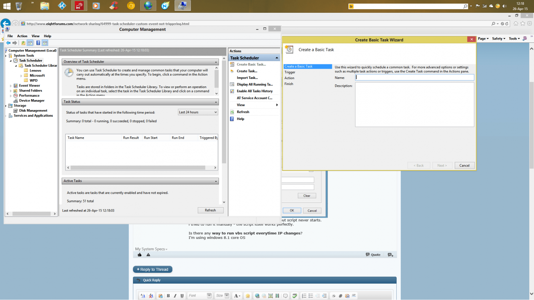
Task: Collapse the Task Scheduler tree node
Action: point(11,60)
